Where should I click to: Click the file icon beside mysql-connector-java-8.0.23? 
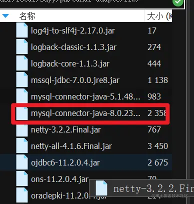click(x=22, y=113)
